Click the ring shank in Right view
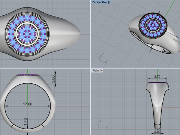 (157, 106)
